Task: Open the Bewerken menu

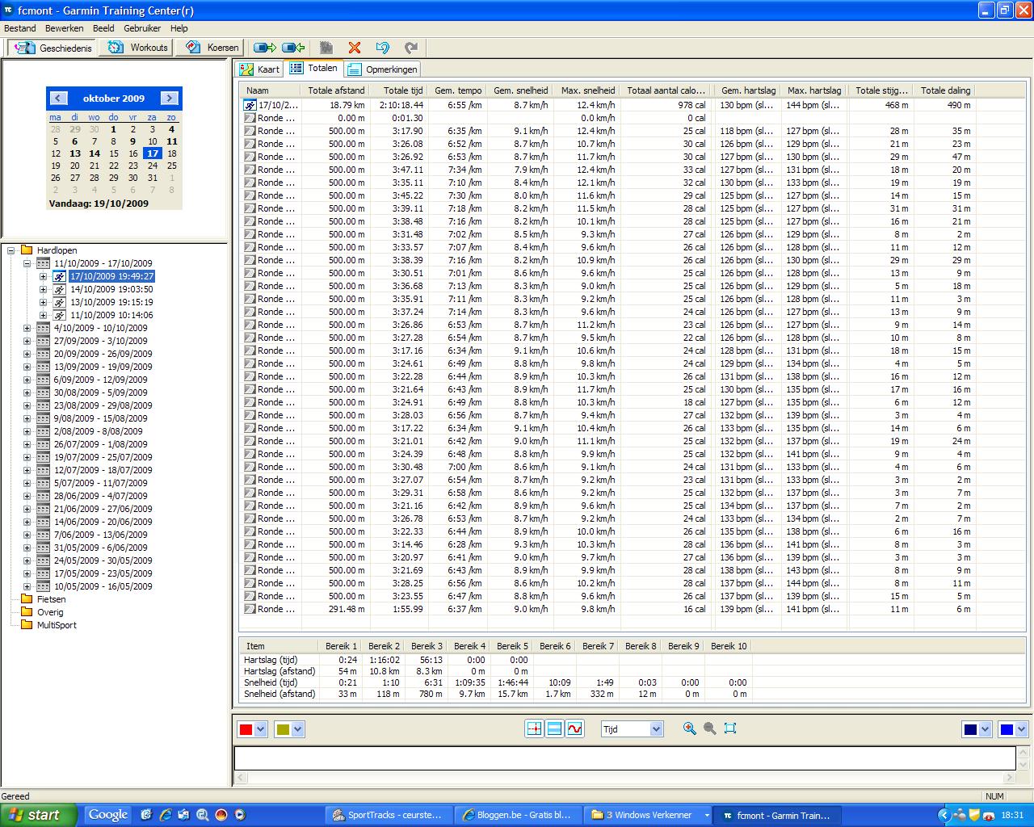Action: [x=65, y=28]
